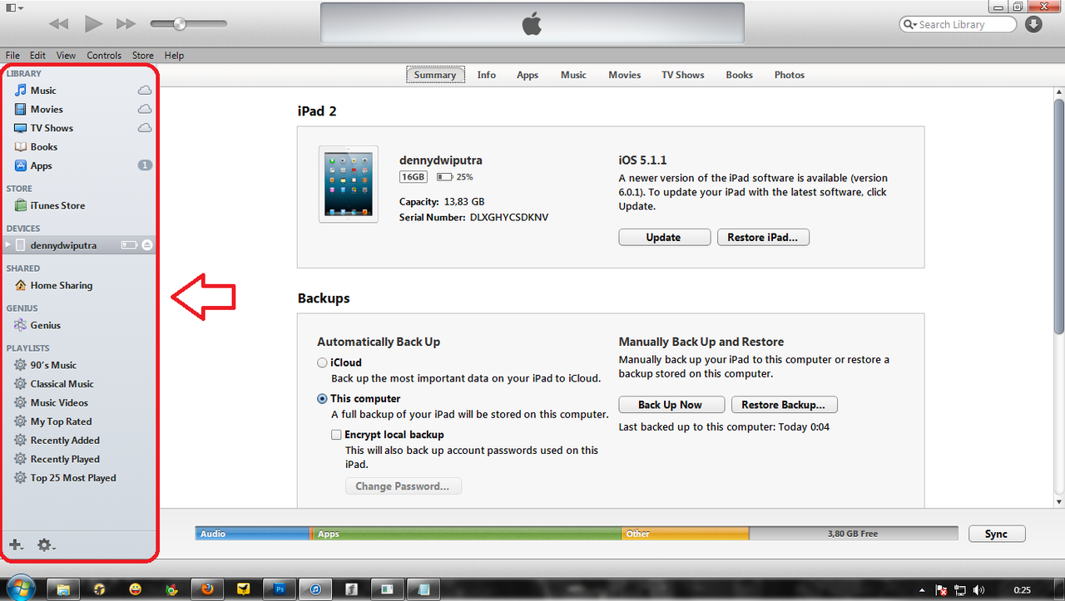1065x601 pixels.
Task: Open Home Sharing in the sidebar
Action: click(62, 286)
